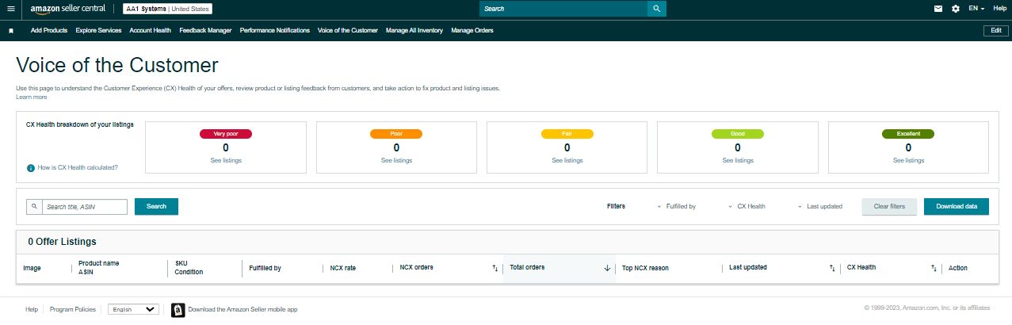
Task: Click the magnifier icon in listing search box
Action: coord(34,207)
